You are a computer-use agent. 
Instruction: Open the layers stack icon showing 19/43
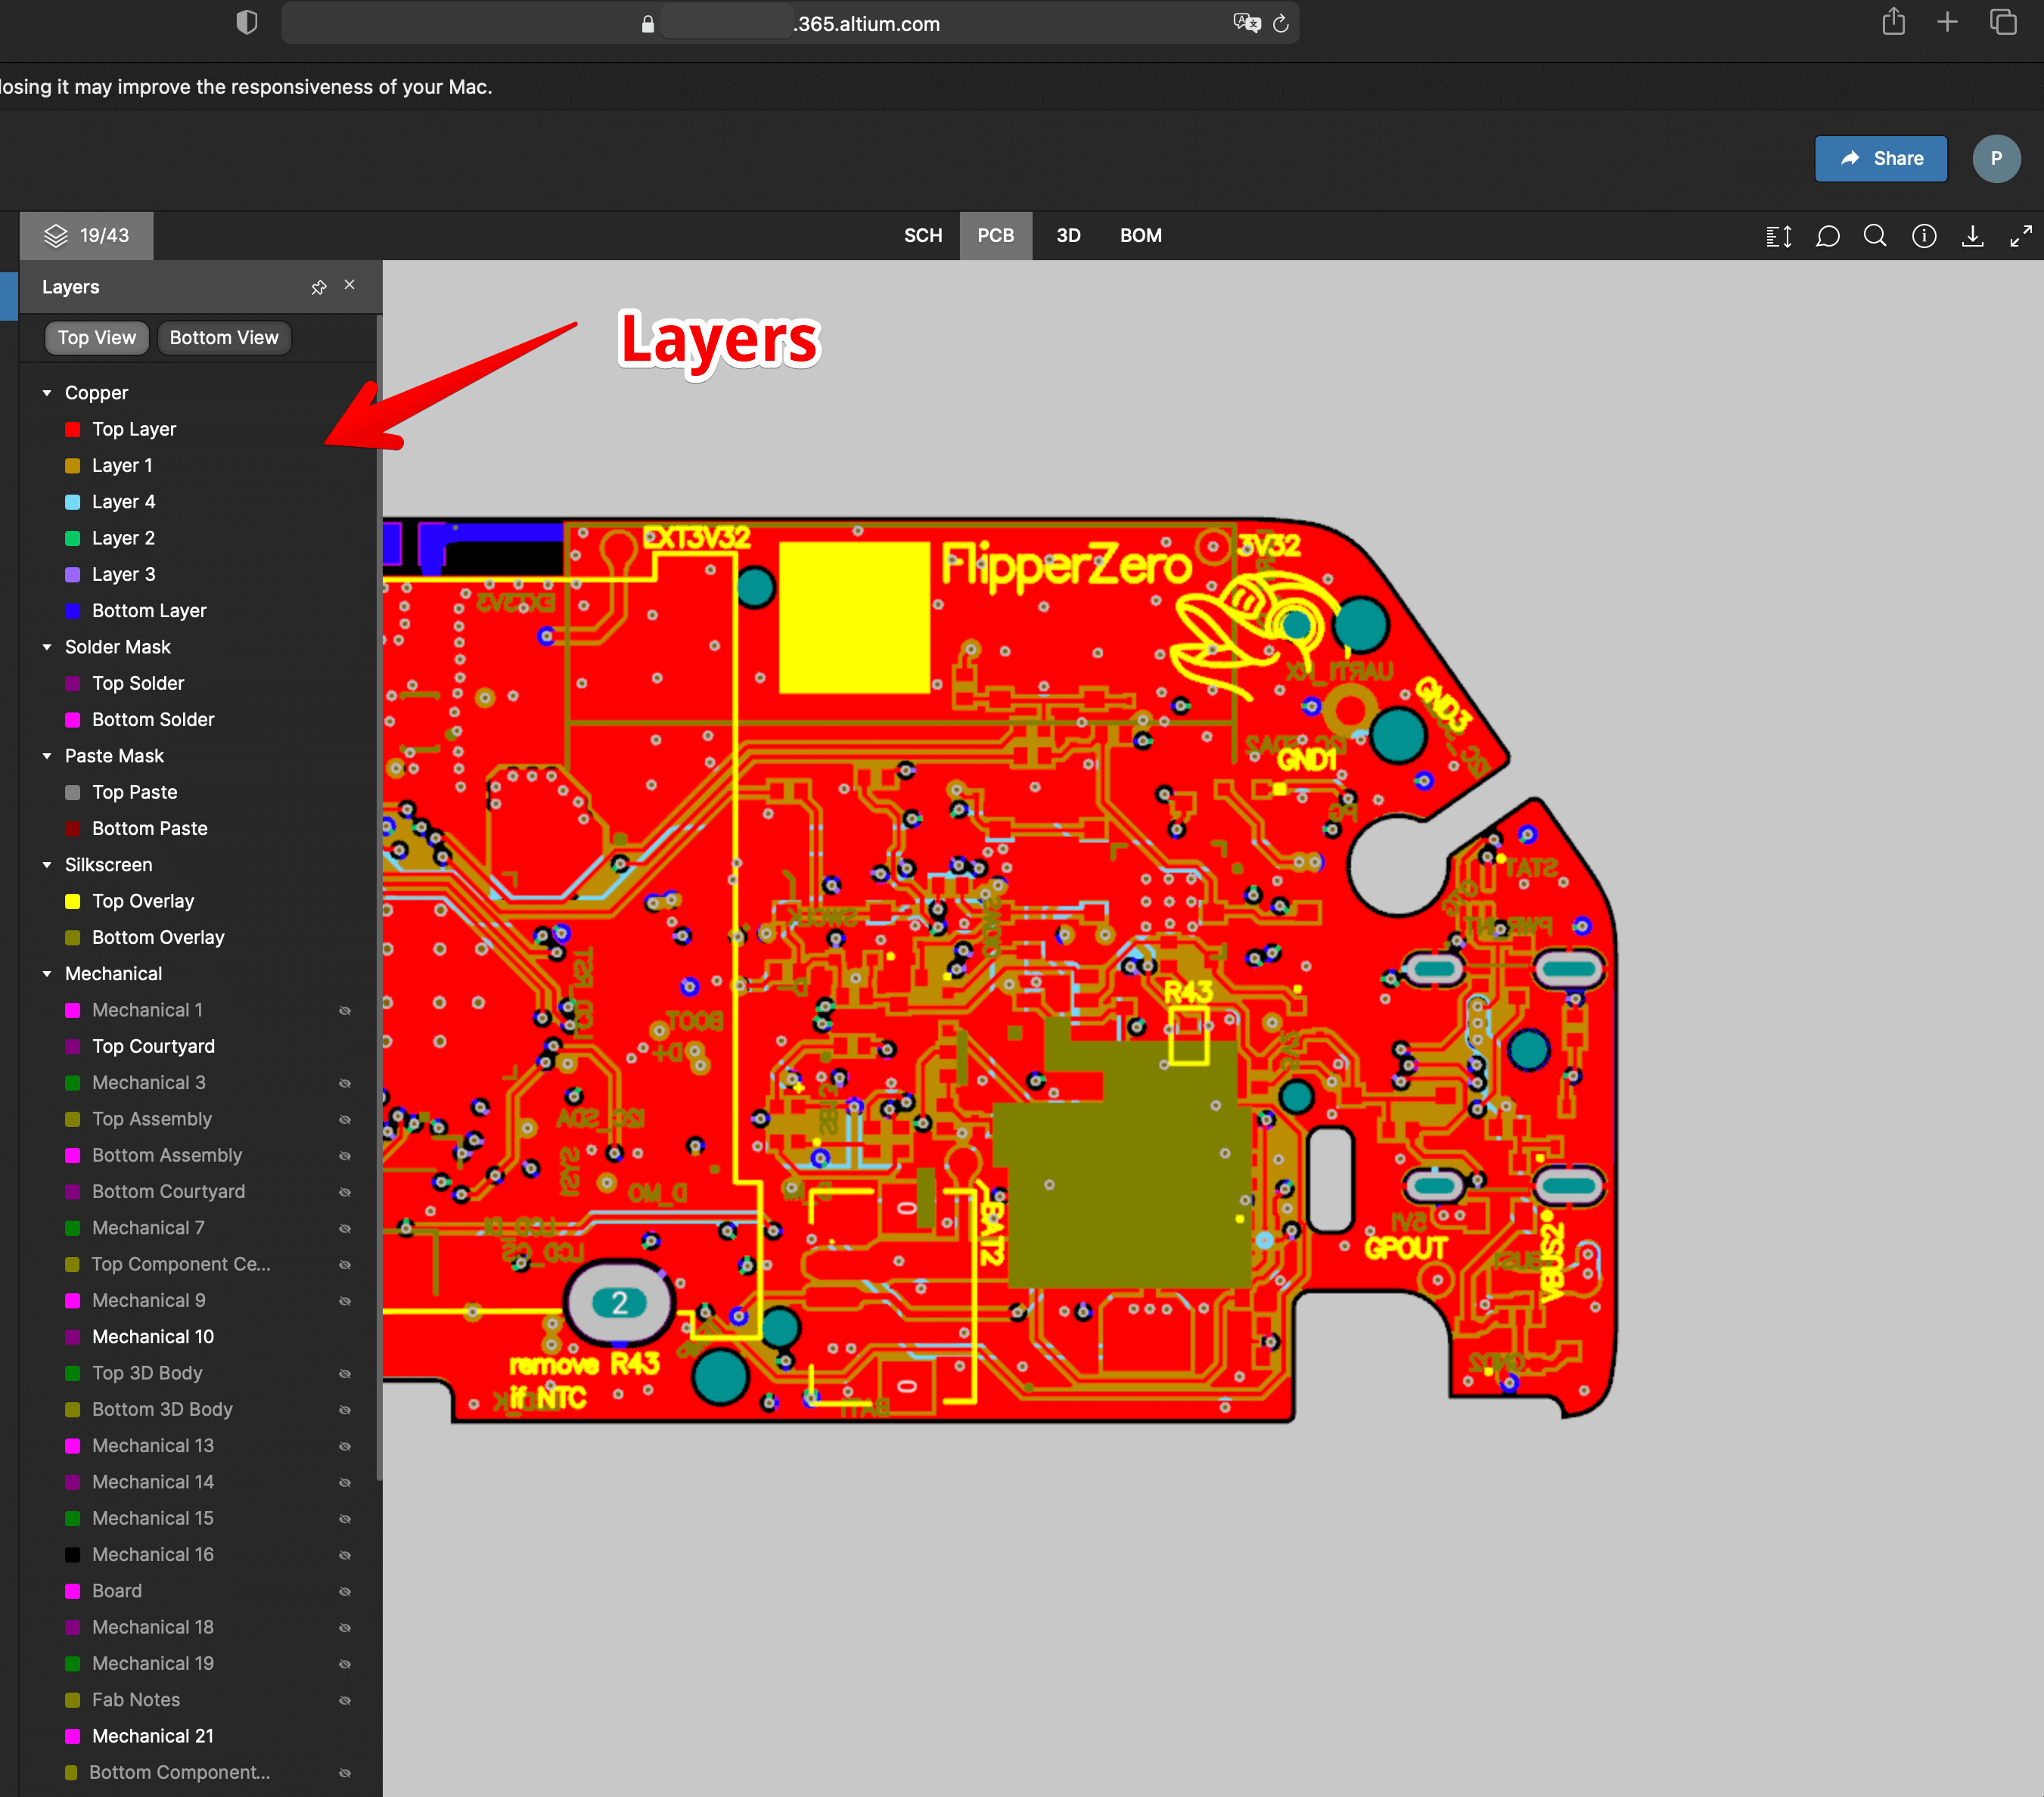(x=87, y=236)
